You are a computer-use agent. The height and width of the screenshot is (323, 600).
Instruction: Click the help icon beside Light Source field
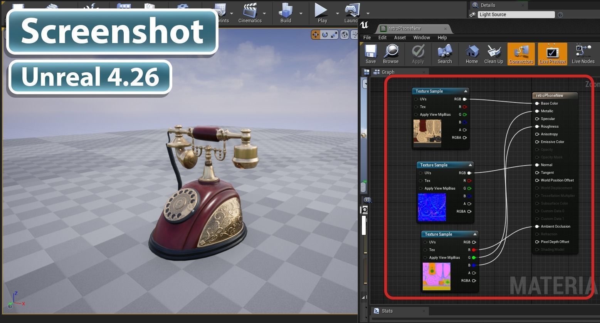click(560, 15)
